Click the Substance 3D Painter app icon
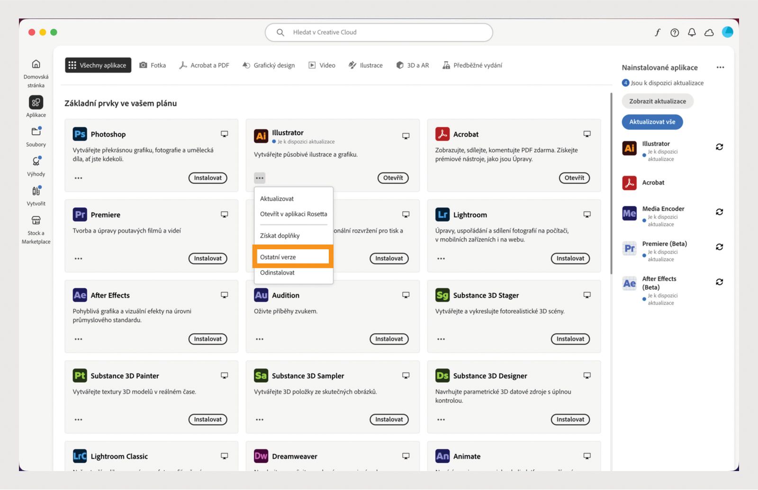Image resolution: width=758 pixels, height=490 pixels. (x=80, y=376)
